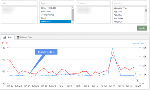
Task: Click the Jul 14 impressions peak point
Action: click(112, 48)
